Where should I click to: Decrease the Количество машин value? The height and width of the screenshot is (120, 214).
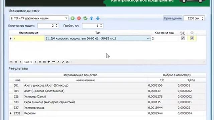coord(57,27)
